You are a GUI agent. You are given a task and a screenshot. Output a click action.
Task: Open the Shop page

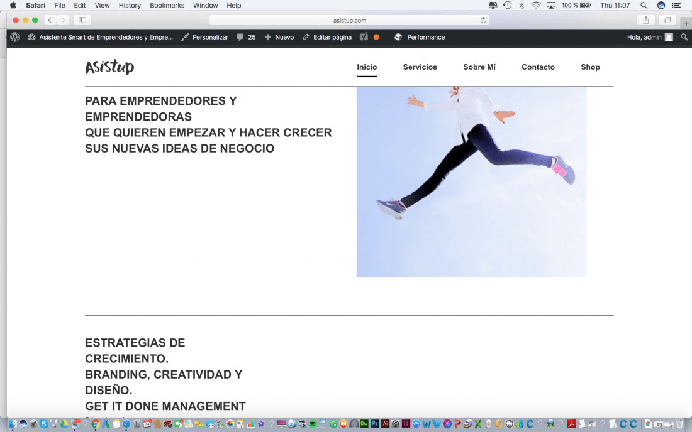590,67
